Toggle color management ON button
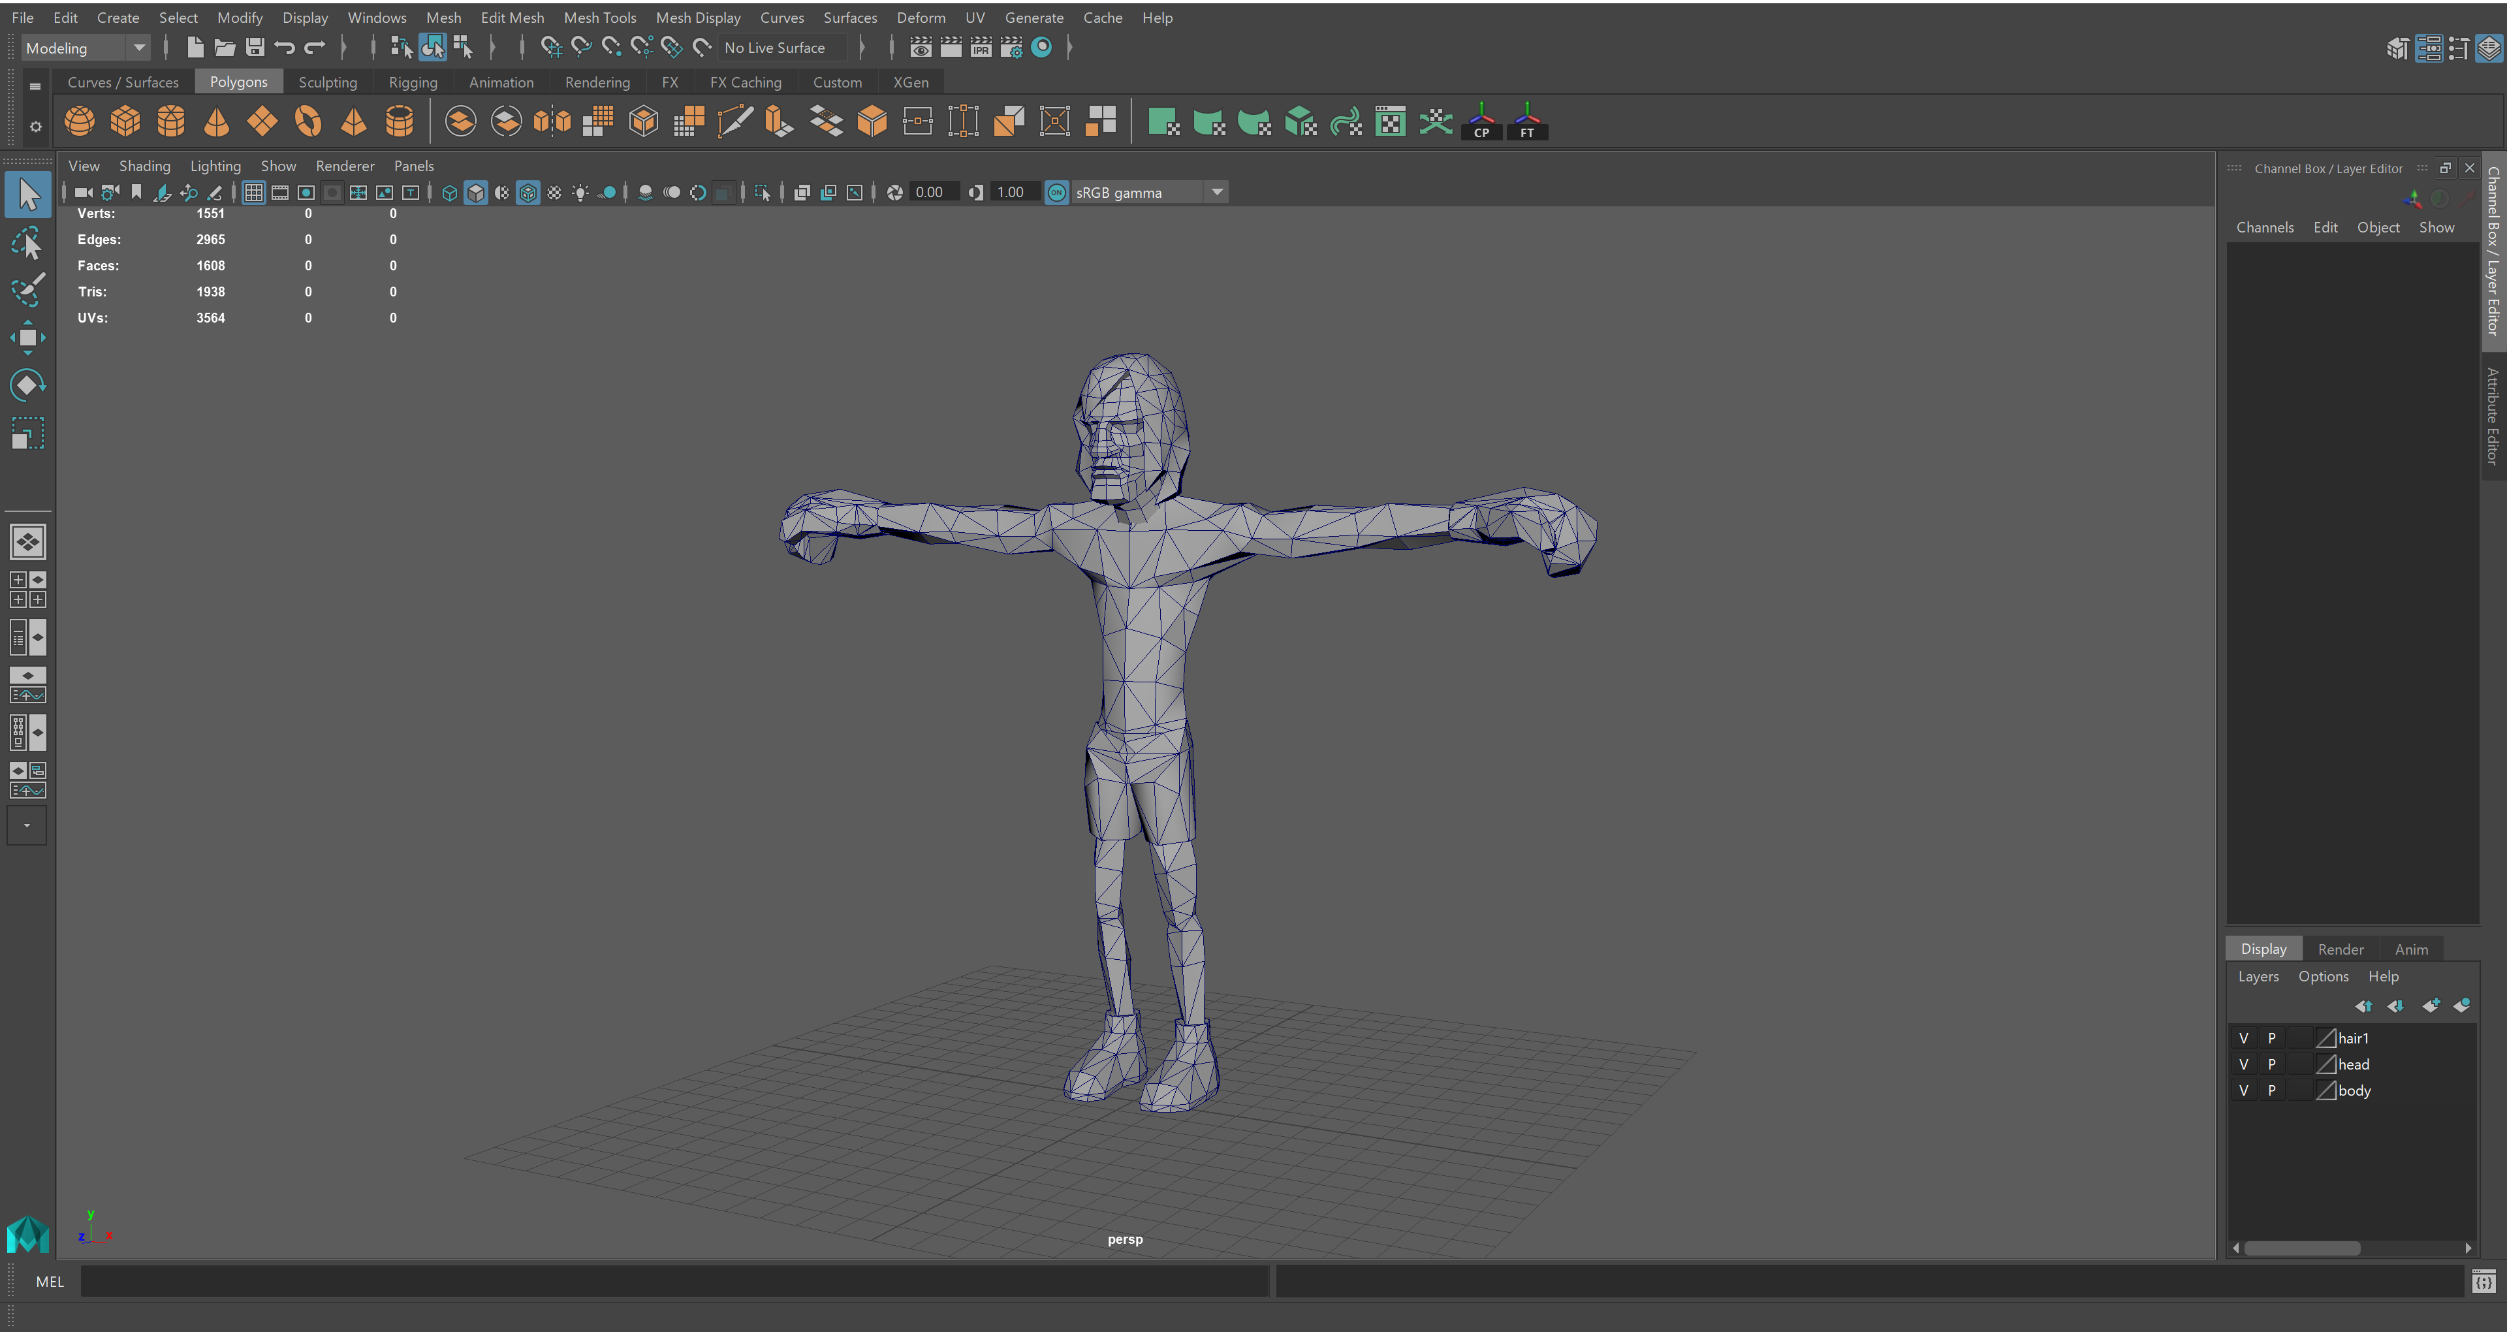Viewport: 2507px width, 1332px height. [x=1056, y=193]
